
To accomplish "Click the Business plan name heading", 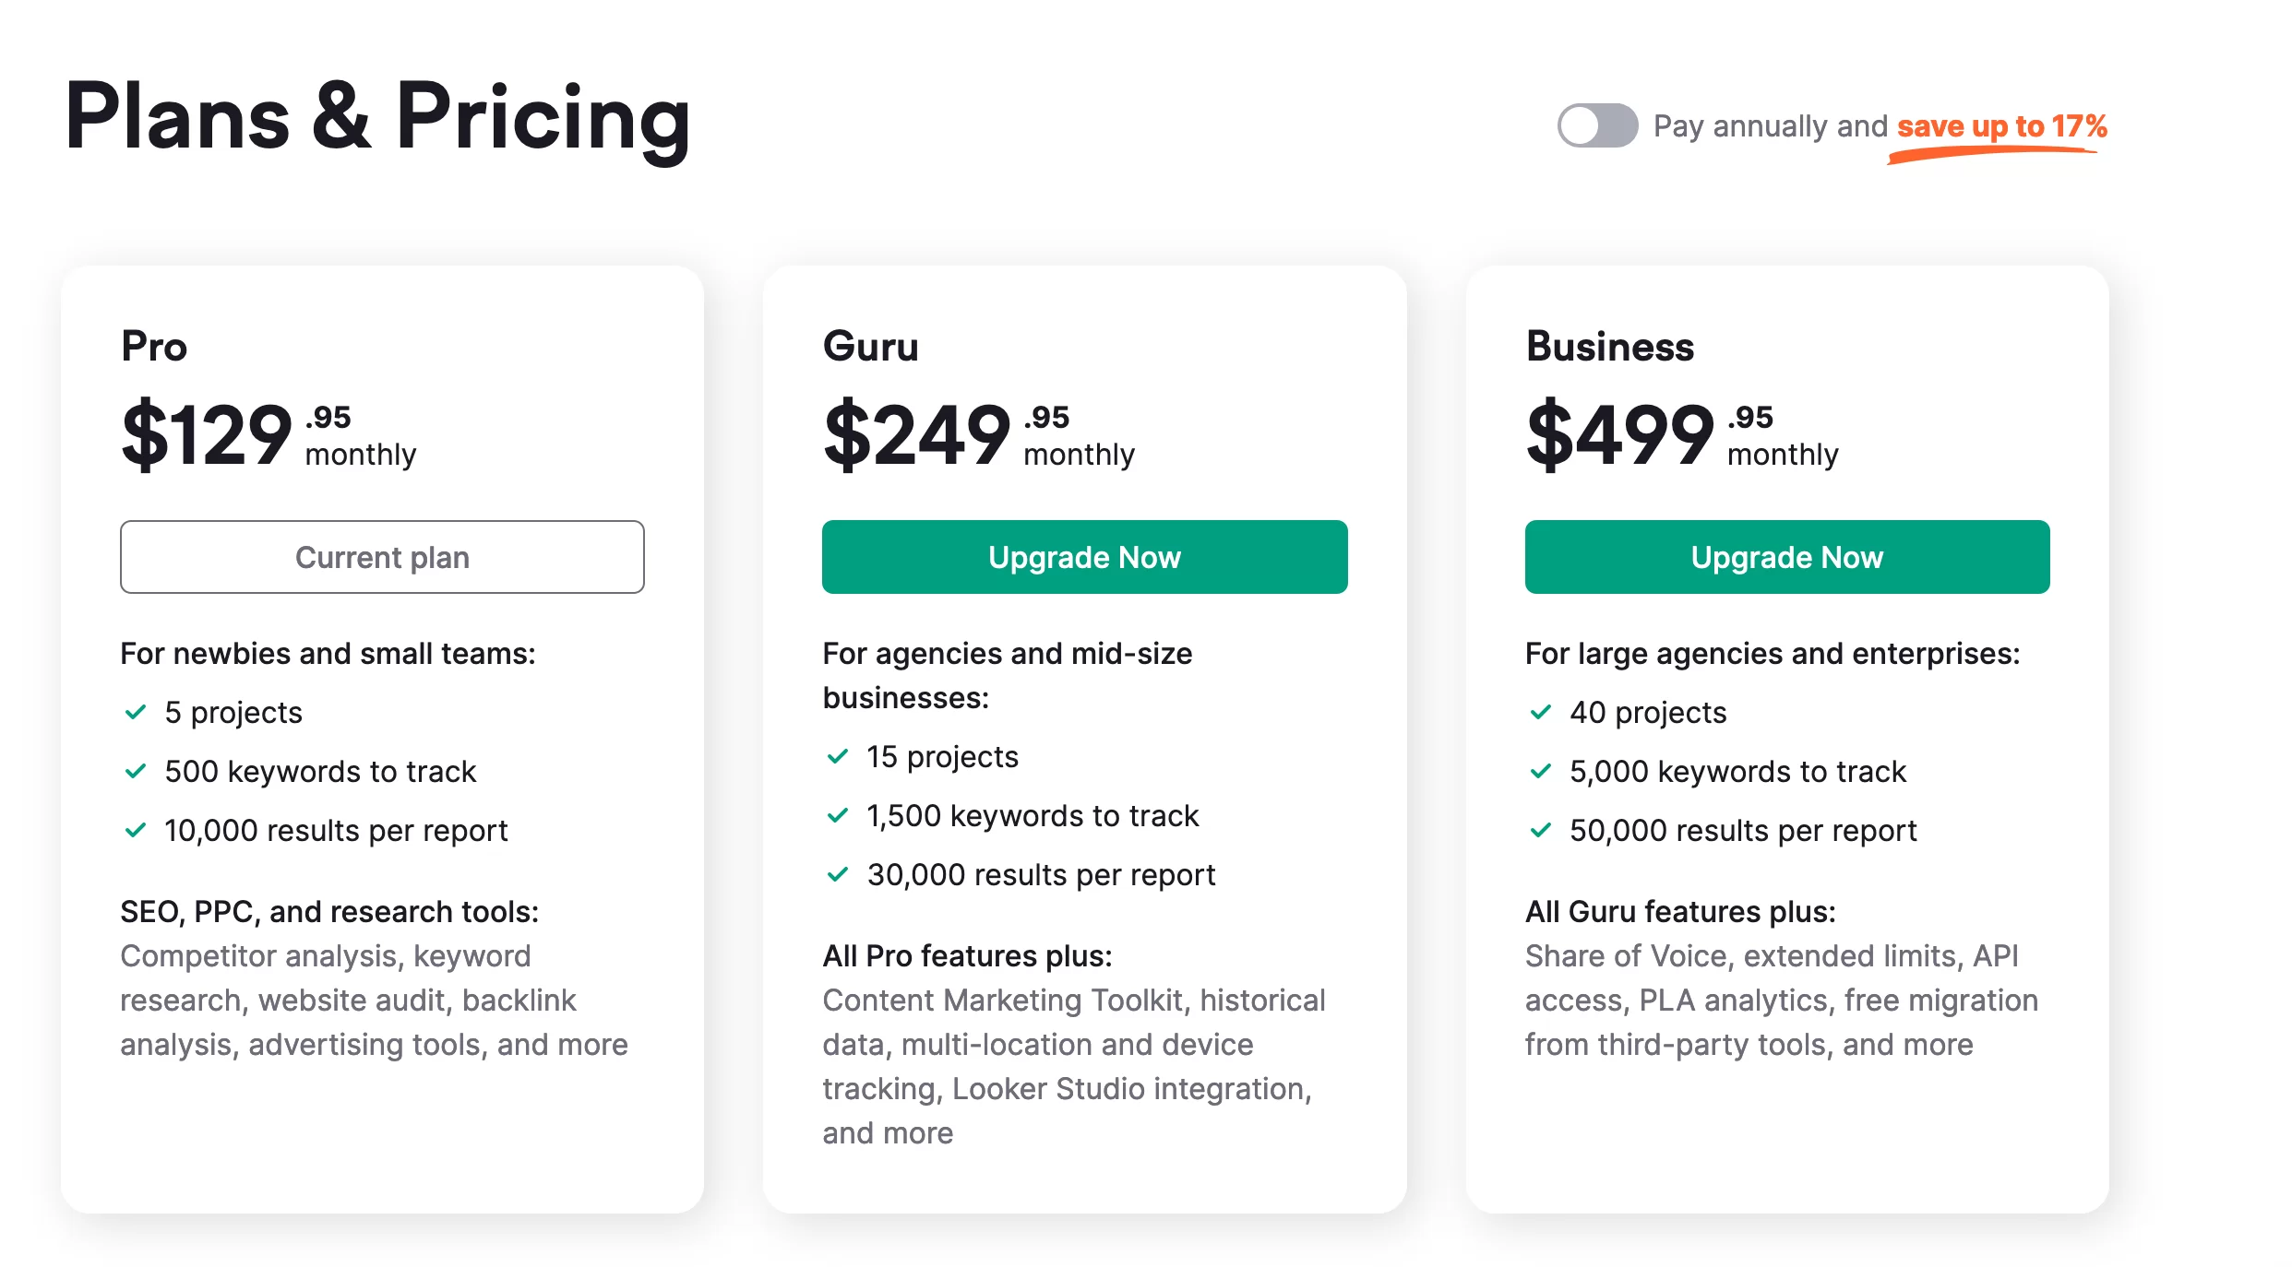I will [x=1610, y=347].
